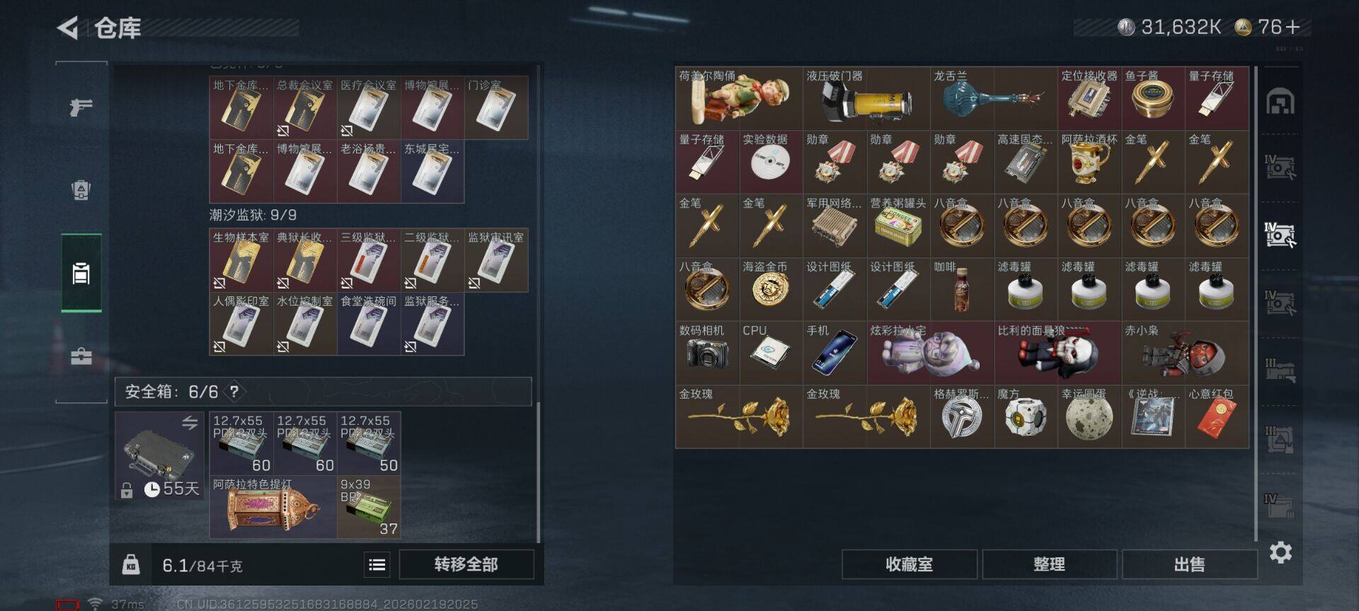Open the weapons tab with the pistol icon
1359x611 pixels.
[x=81, y=107]
